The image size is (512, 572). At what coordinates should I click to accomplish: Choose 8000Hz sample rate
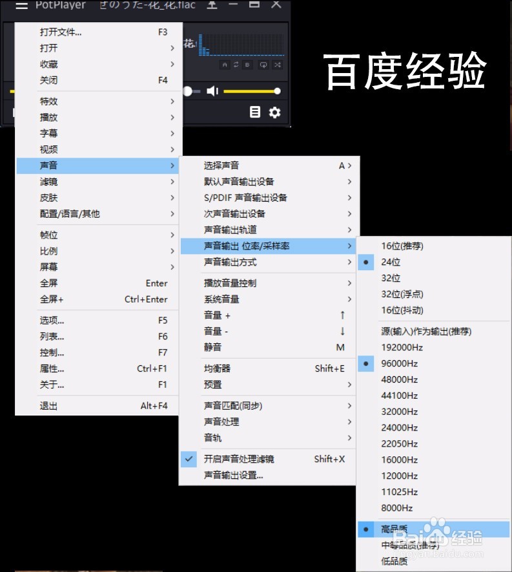(x=434, y=508)
